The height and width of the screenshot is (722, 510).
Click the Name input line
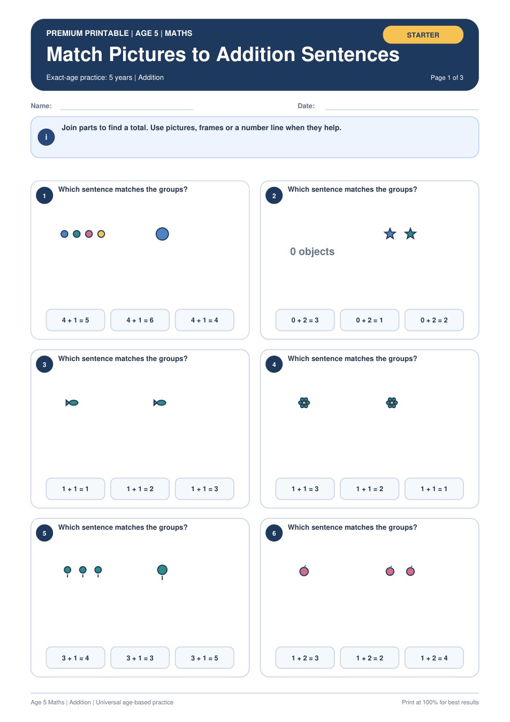(x=127, y=106)
